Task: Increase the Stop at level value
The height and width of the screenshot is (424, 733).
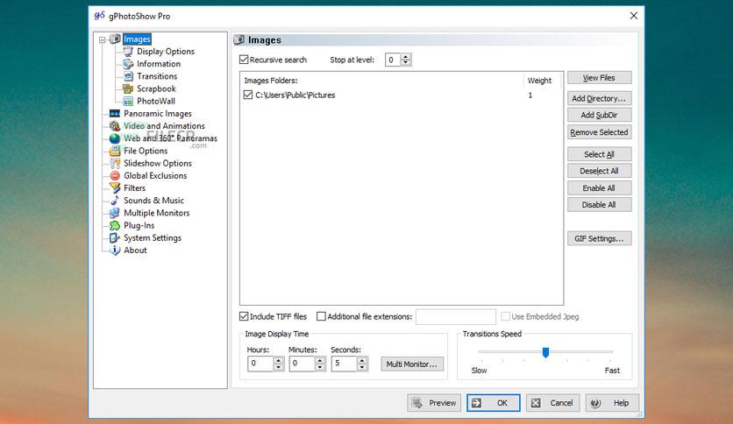Action: click(x=406, y=57)
